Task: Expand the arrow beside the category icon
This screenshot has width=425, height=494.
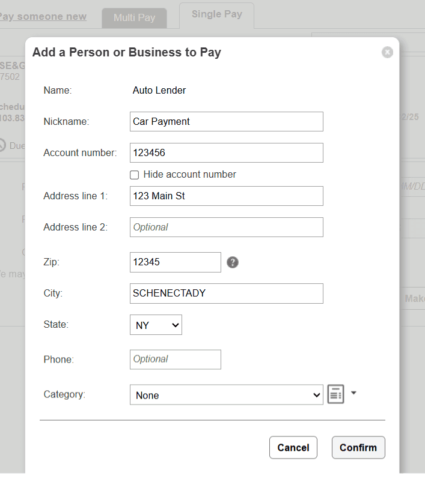Action: tap(353, 393)
